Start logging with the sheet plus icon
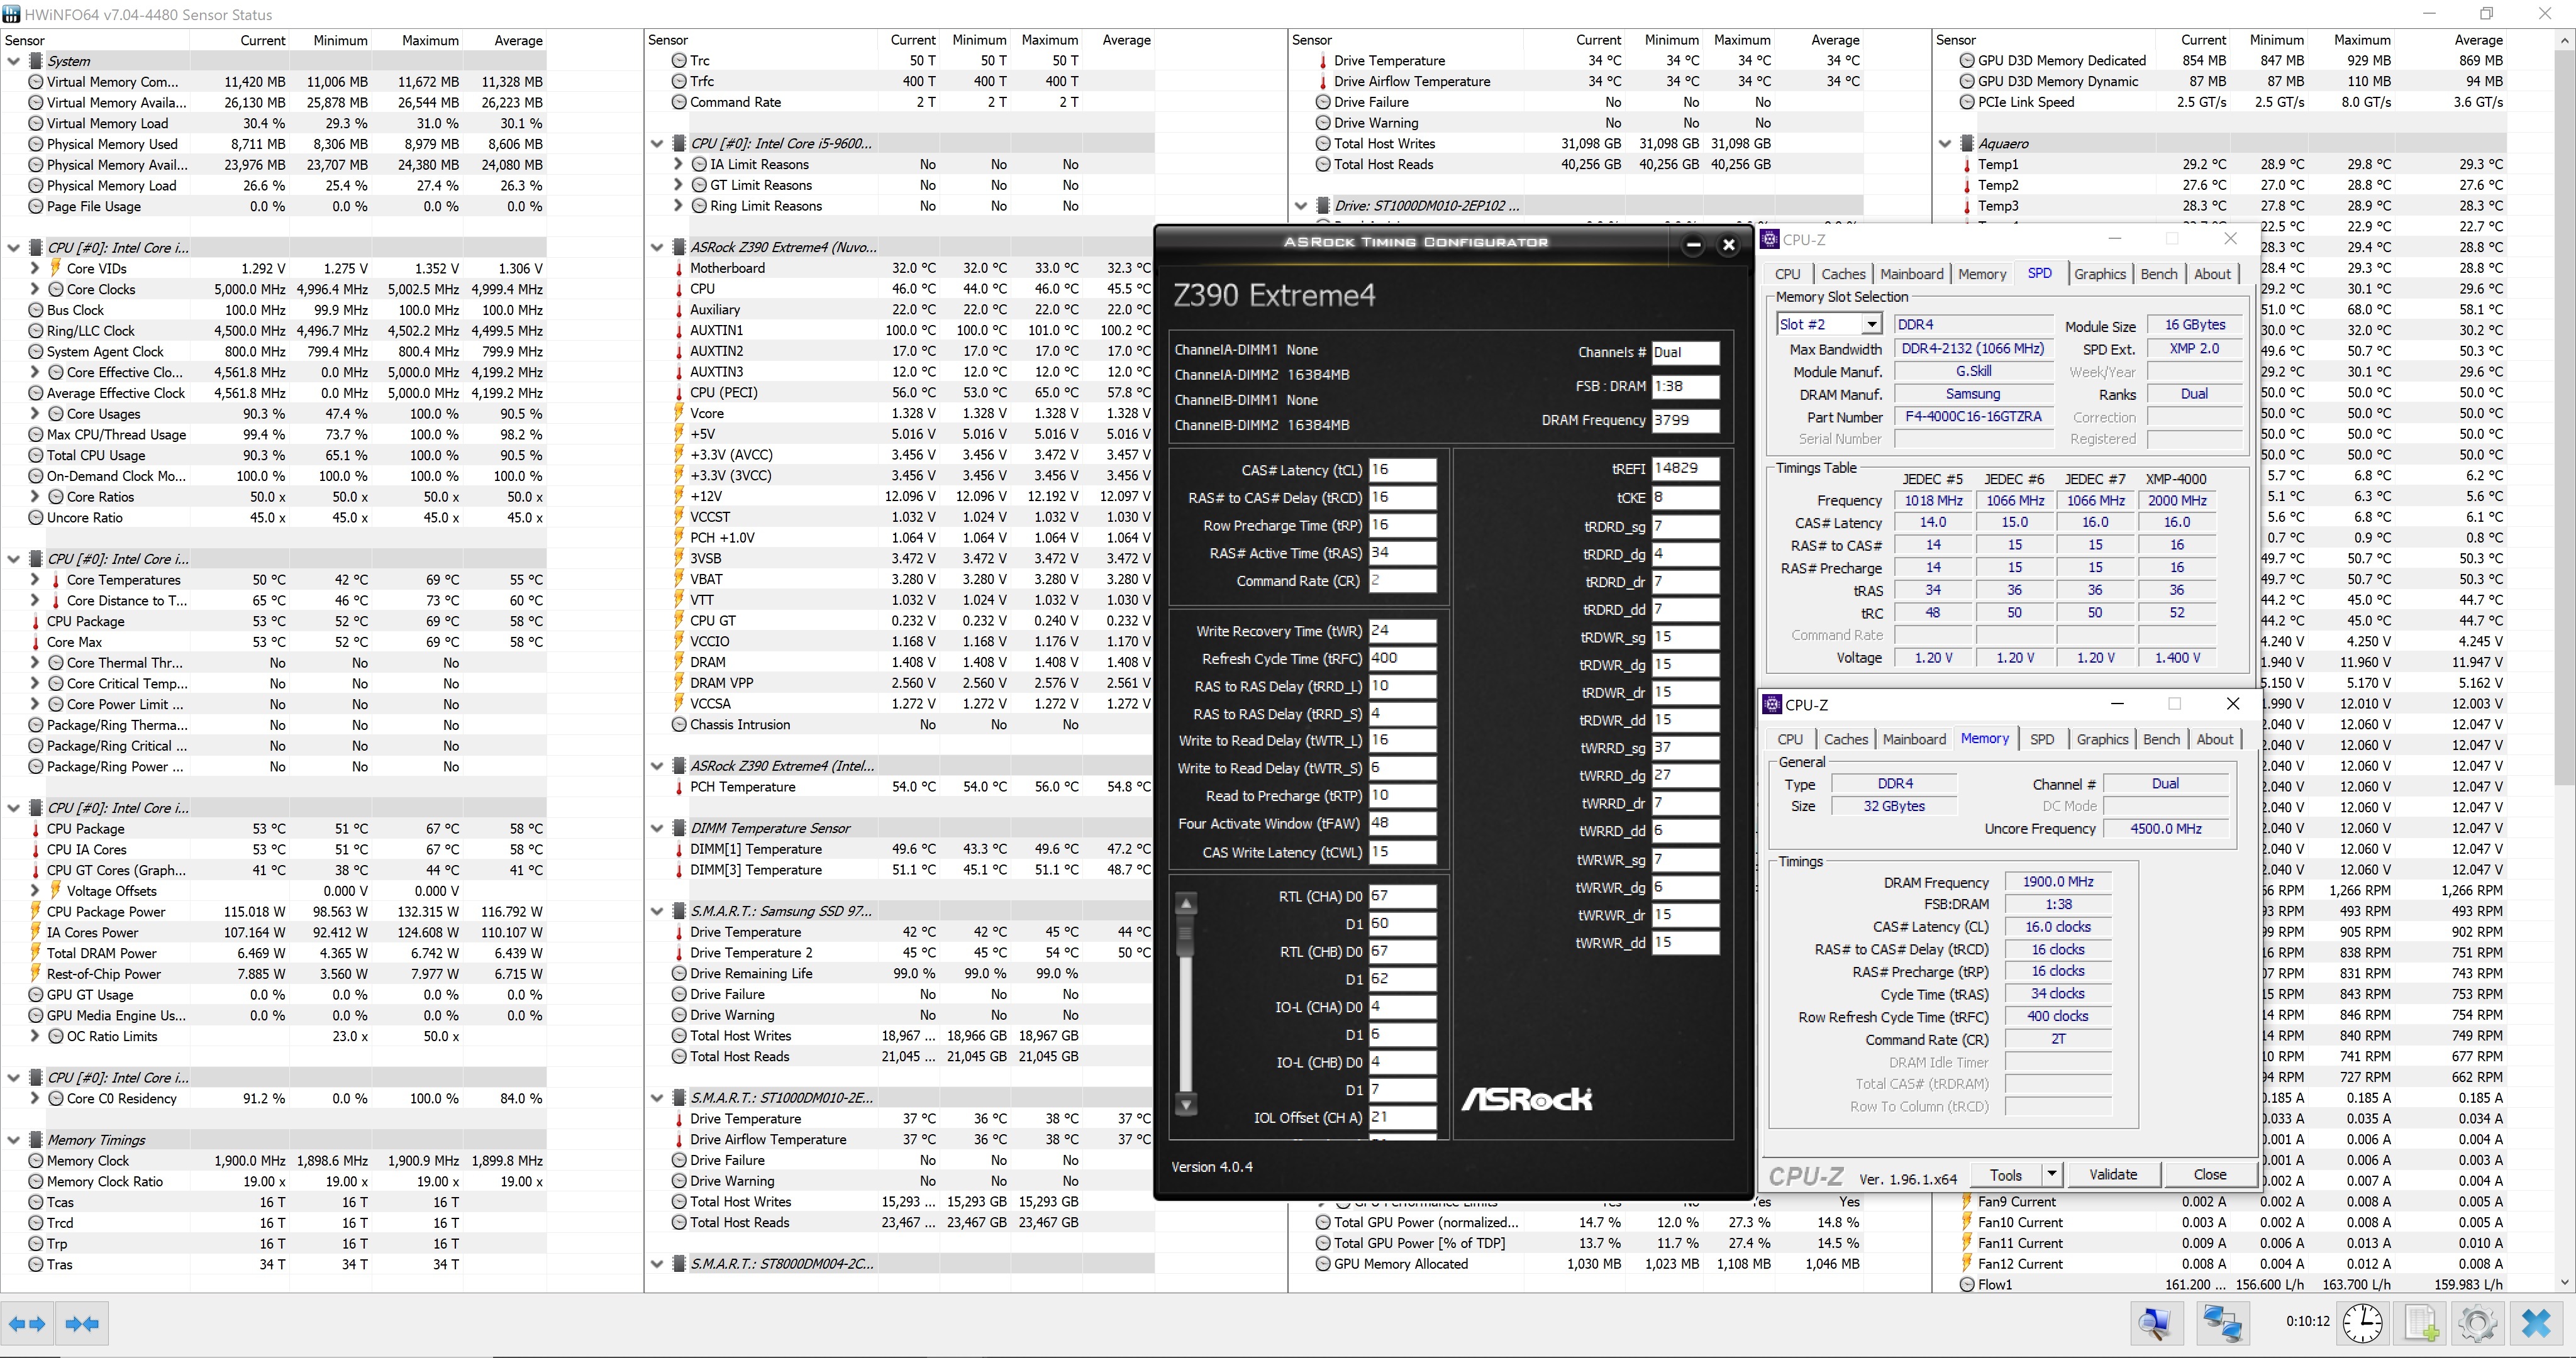 (x=2421, y=1323)
